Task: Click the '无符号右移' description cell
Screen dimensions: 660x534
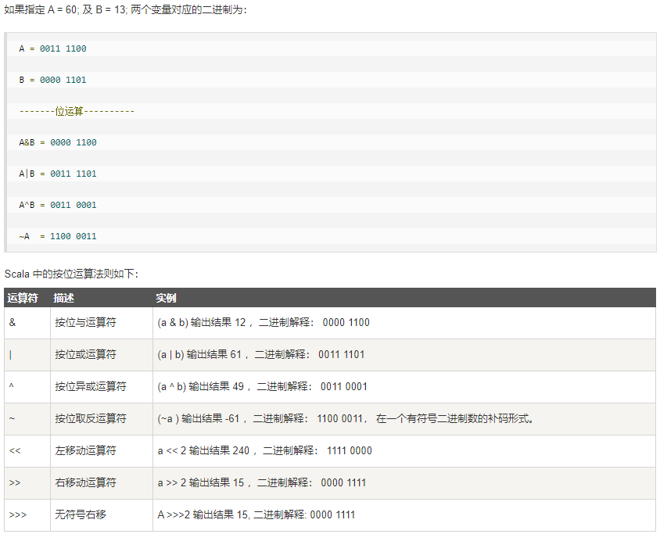Action: [x=80, y=514]
